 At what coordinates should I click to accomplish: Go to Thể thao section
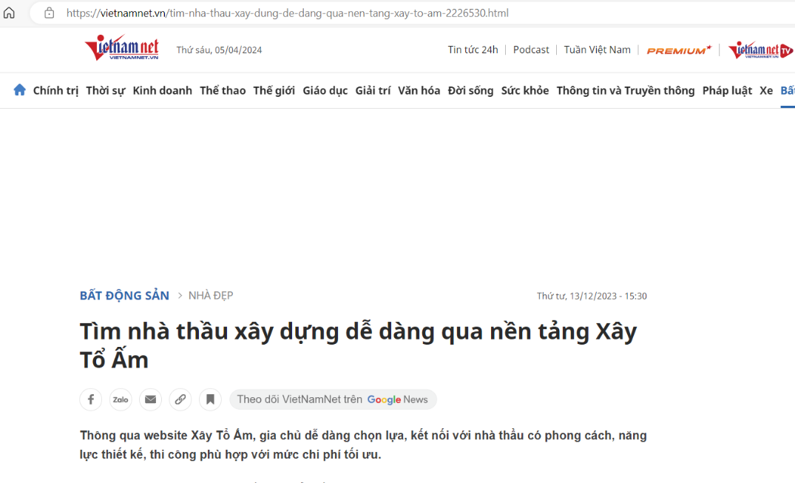pyautogui.click(x=223, y=90)
